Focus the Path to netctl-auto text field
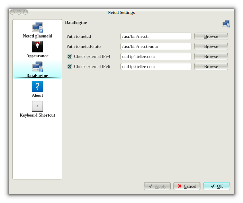Viewport: 243px width, 203px height. coord(156,46)
